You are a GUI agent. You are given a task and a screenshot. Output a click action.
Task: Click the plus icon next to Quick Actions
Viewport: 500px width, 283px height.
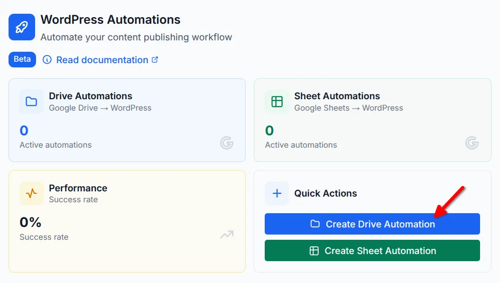(x=277, y=193)
